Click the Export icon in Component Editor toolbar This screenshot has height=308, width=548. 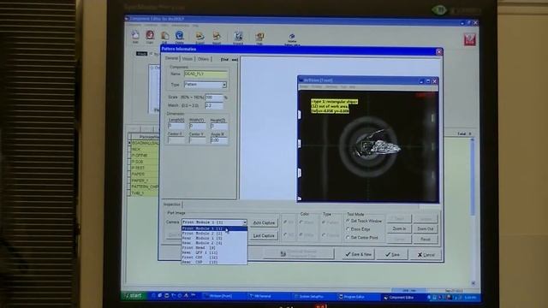click(x=200, y=37)
